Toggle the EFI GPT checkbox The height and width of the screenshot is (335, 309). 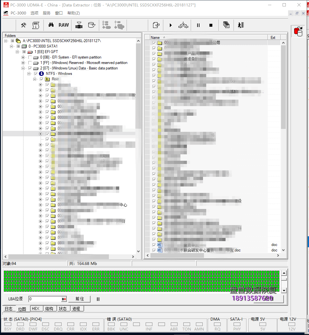click(24, 52)
